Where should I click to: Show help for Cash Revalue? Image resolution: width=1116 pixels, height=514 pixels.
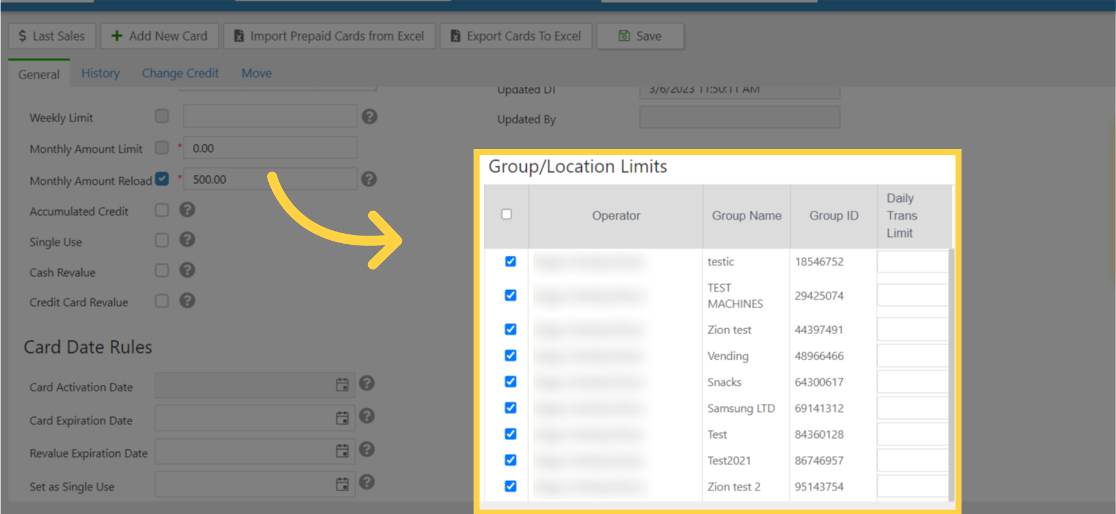187,270
